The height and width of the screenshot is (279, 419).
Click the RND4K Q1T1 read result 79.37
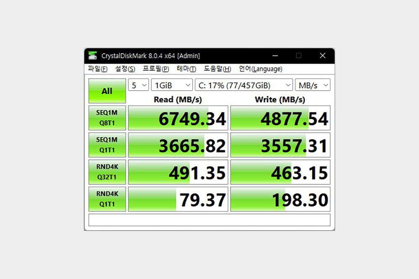click(178, 199)
